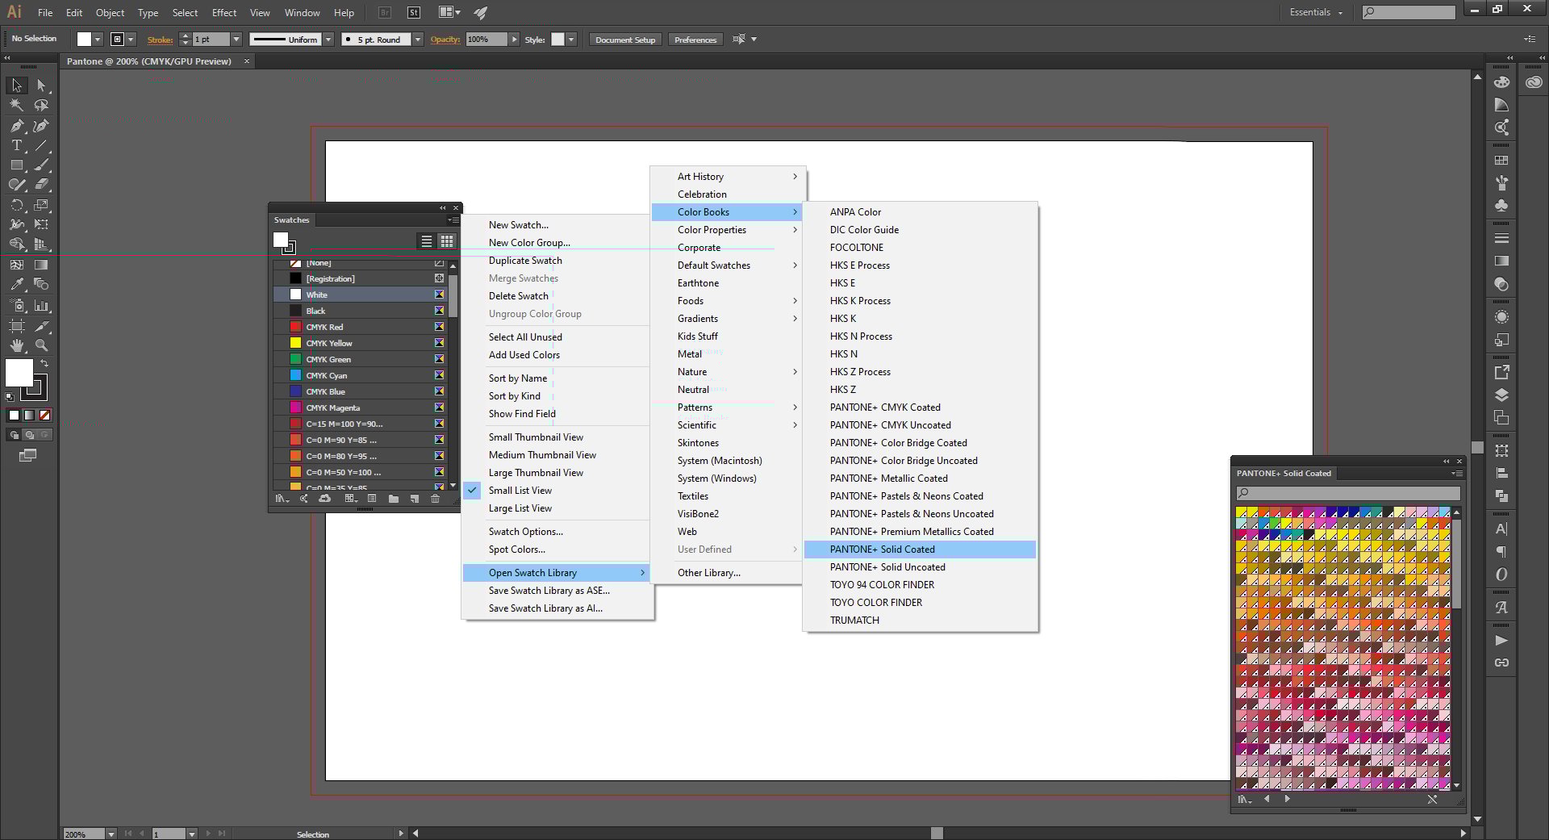Viewport: 1549px width, 840px height.
Task: Open the Object menu
Action: 110,13
